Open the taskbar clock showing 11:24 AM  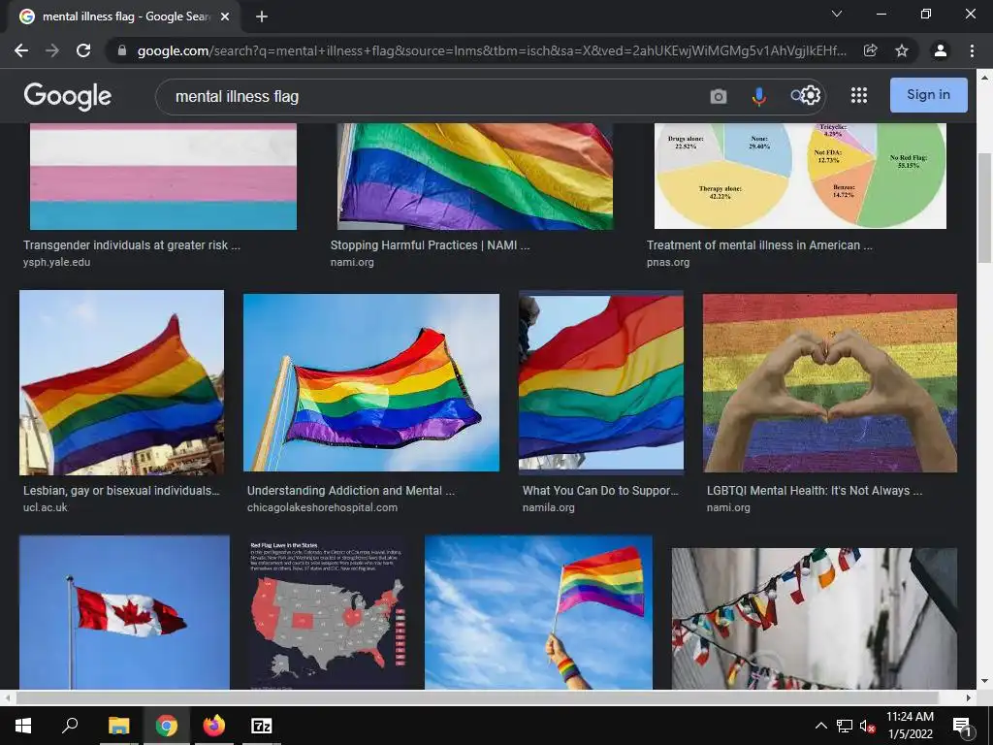point(910,726)
